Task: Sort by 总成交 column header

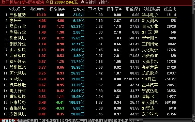Action: (79, 9)
